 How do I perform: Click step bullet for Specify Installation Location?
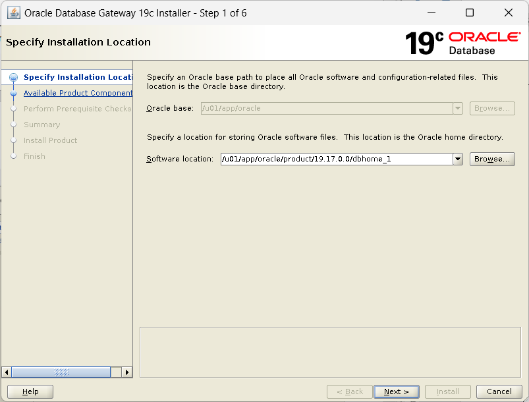click(13, 77)
